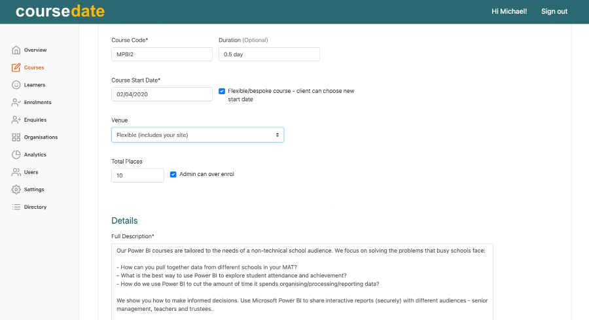Image resolution: width=589 pixels, height=320 pixels.
Task: Go to the Directory menu item
Action: 35,207
